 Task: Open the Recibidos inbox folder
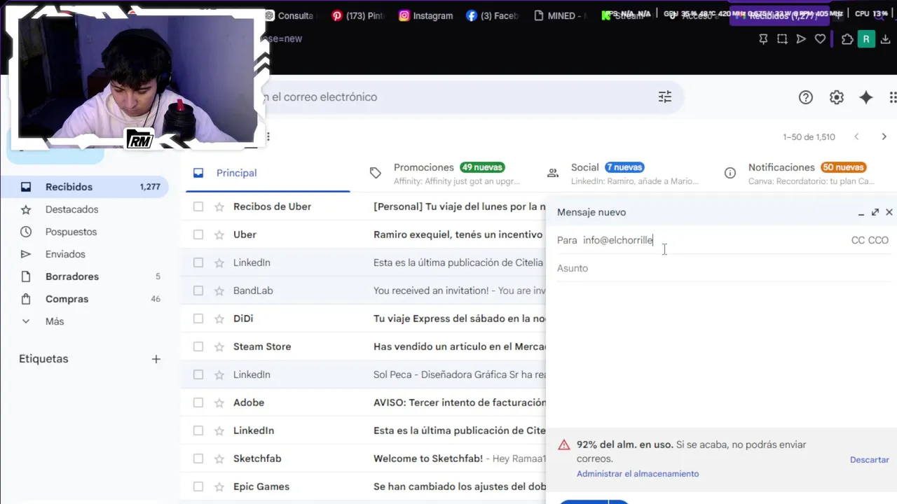pyautogui.click(x=84, y=187)
